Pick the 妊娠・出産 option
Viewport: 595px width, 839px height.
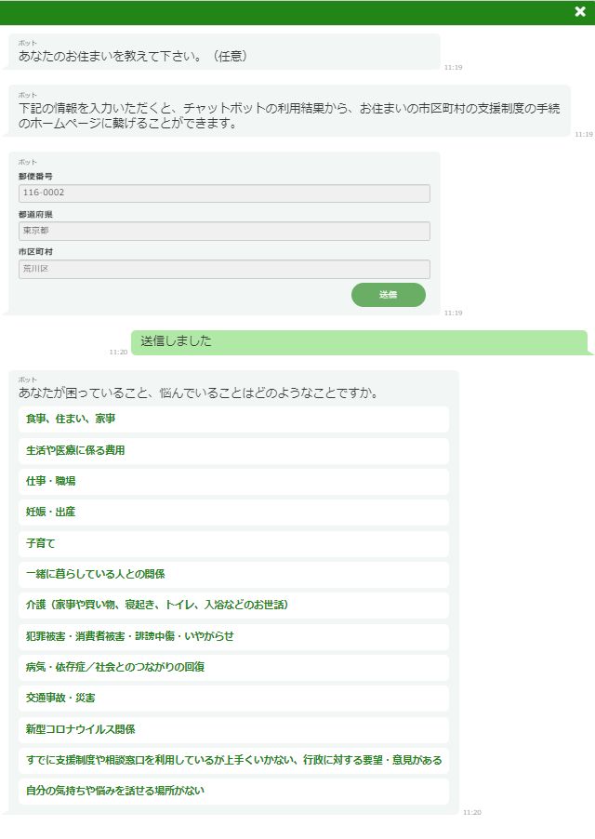tap(233, 513)
